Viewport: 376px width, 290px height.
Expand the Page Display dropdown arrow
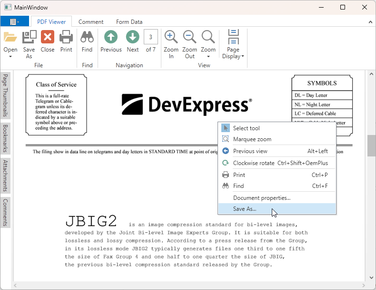(243, 56)
